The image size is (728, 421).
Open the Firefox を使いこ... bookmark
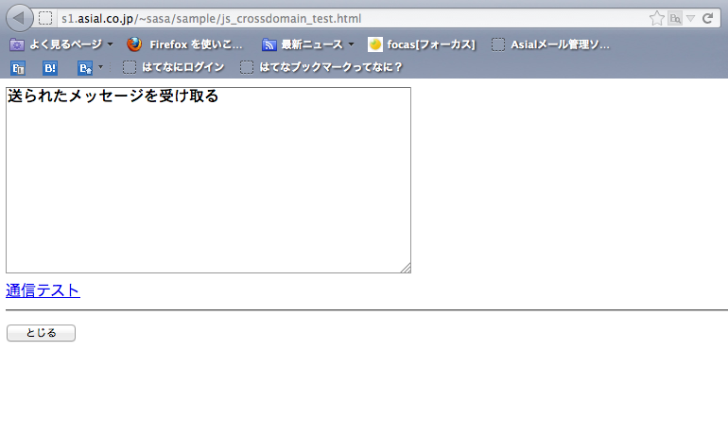(185, 44)
